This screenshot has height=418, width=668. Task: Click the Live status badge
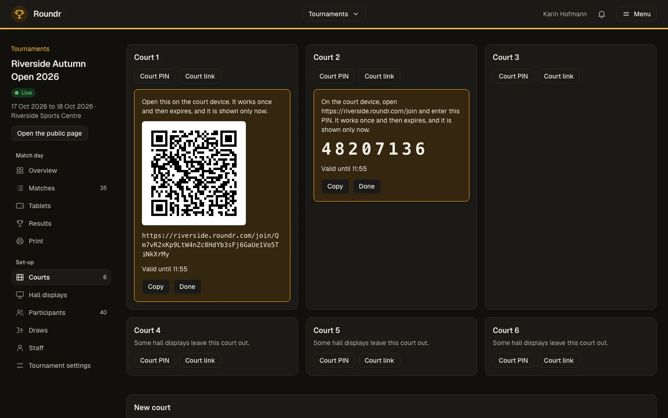[23, 93]
